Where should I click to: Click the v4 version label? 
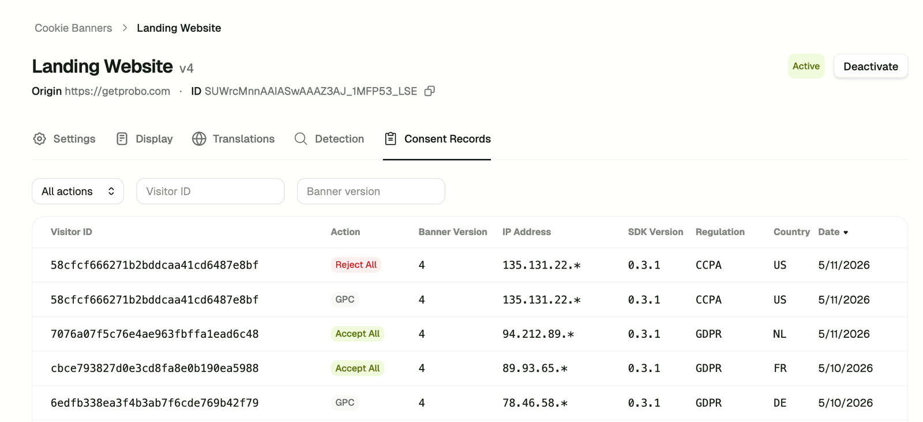[x=186, y=68]
